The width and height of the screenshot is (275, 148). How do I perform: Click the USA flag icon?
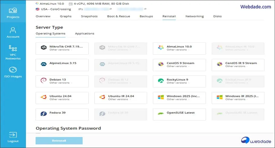(x=37, y=9)
